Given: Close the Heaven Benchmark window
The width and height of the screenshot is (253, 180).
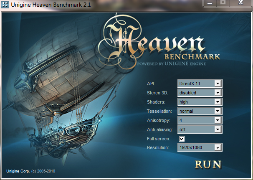Looking at the screenshot, I should [x=240, y=3].
